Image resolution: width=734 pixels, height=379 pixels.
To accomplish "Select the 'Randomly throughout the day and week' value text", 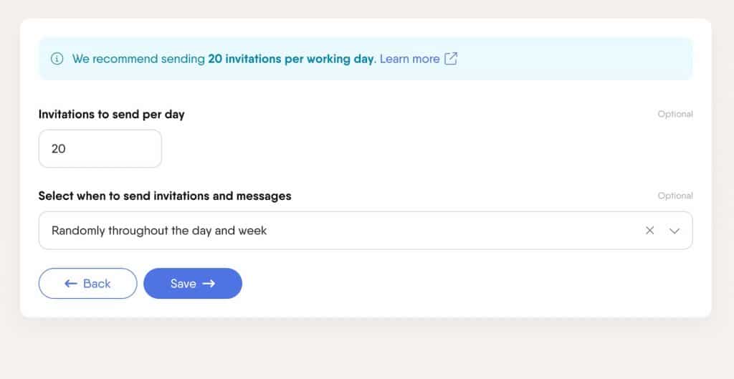I will click(x=159, y=231).
